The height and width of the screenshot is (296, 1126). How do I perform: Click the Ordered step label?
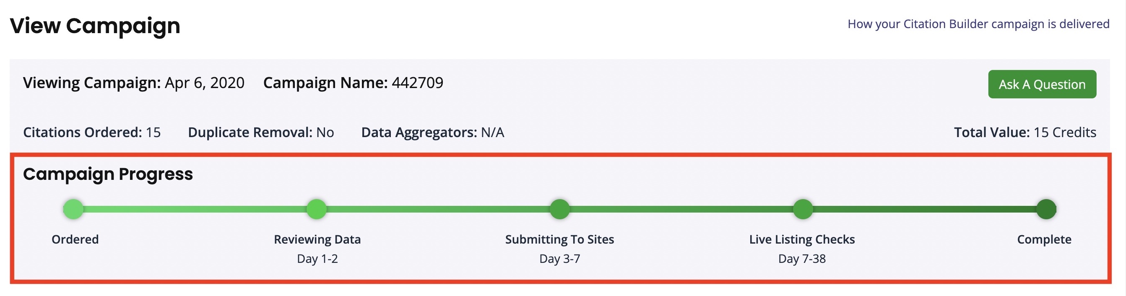[x=75, y=239]
